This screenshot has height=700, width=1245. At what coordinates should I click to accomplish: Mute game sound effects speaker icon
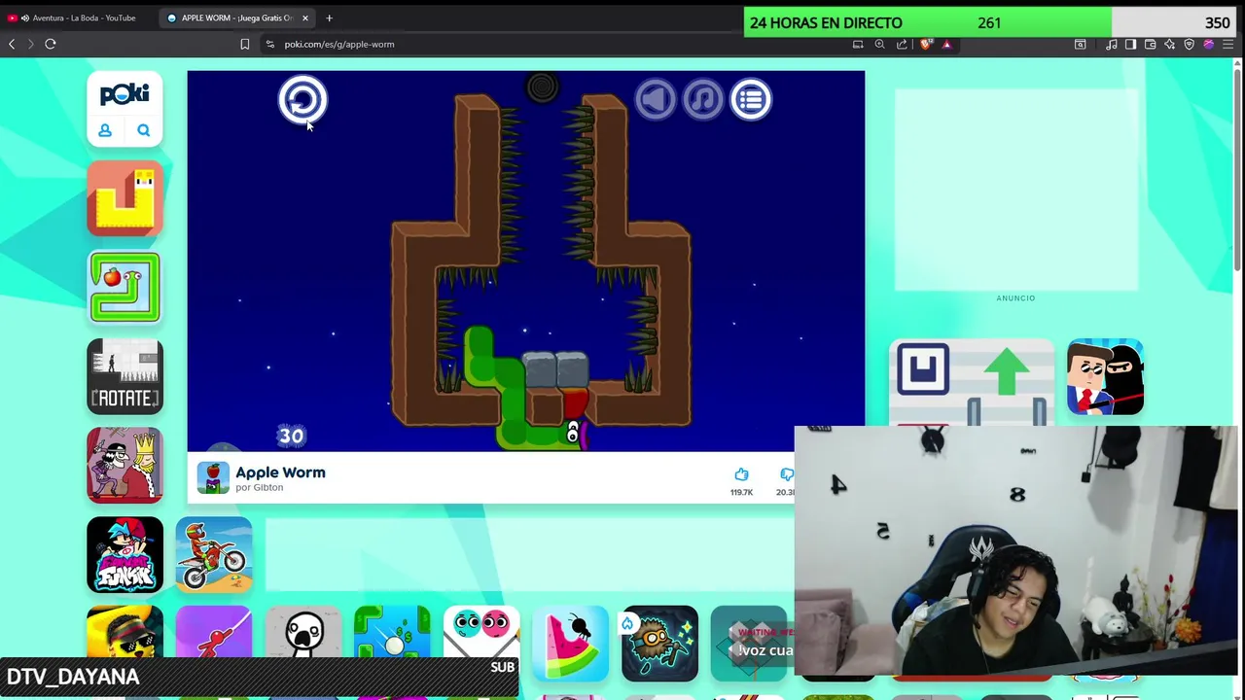[656, 99]
